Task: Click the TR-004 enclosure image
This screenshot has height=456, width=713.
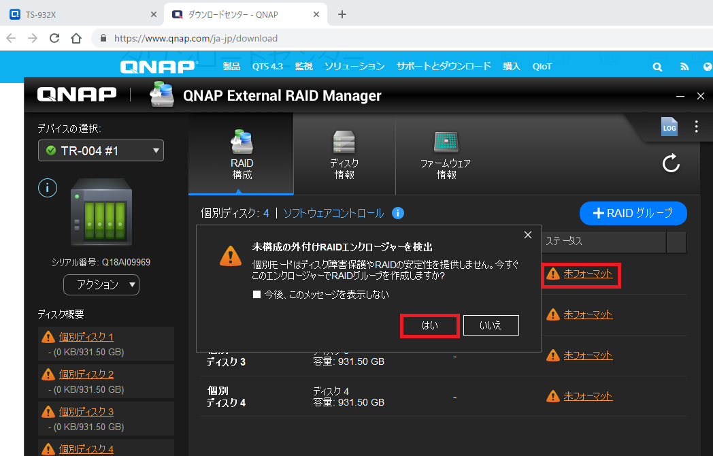Action: pyautogui.click(x=101, y=212)
